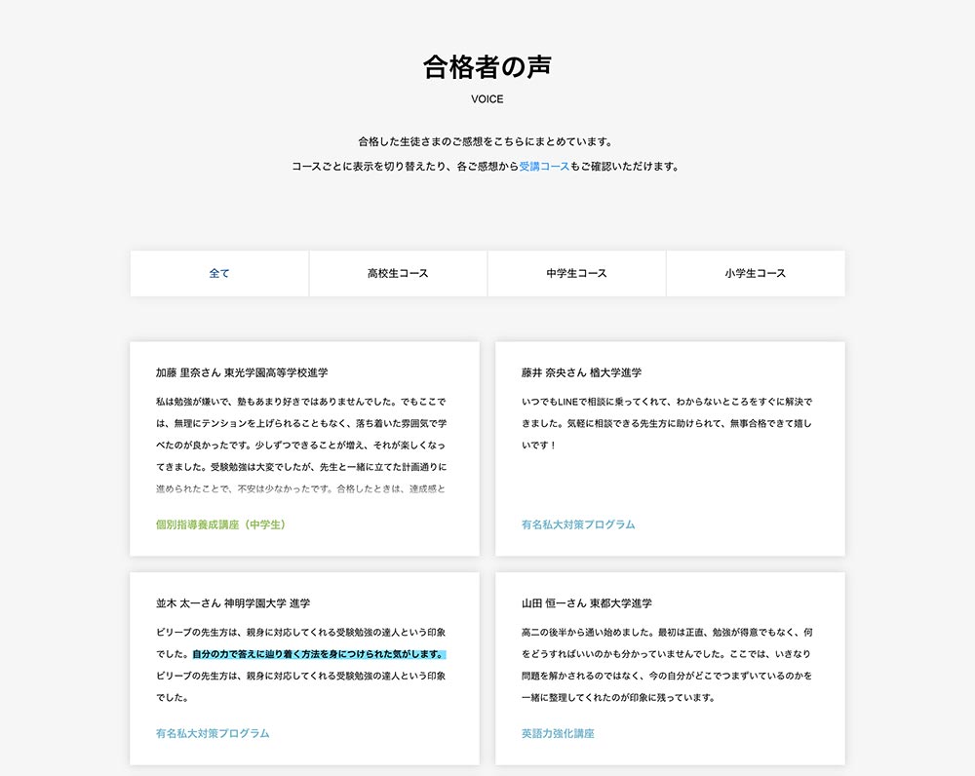Click the 山田 恒一さん 東都大学進学 heading
Image resolution: width=975 pixels, height=776 pixels.
[x=587, y=603]
